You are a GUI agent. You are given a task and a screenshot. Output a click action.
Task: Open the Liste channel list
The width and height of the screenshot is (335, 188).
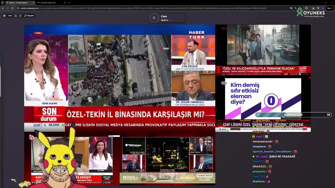pos(10,16)
